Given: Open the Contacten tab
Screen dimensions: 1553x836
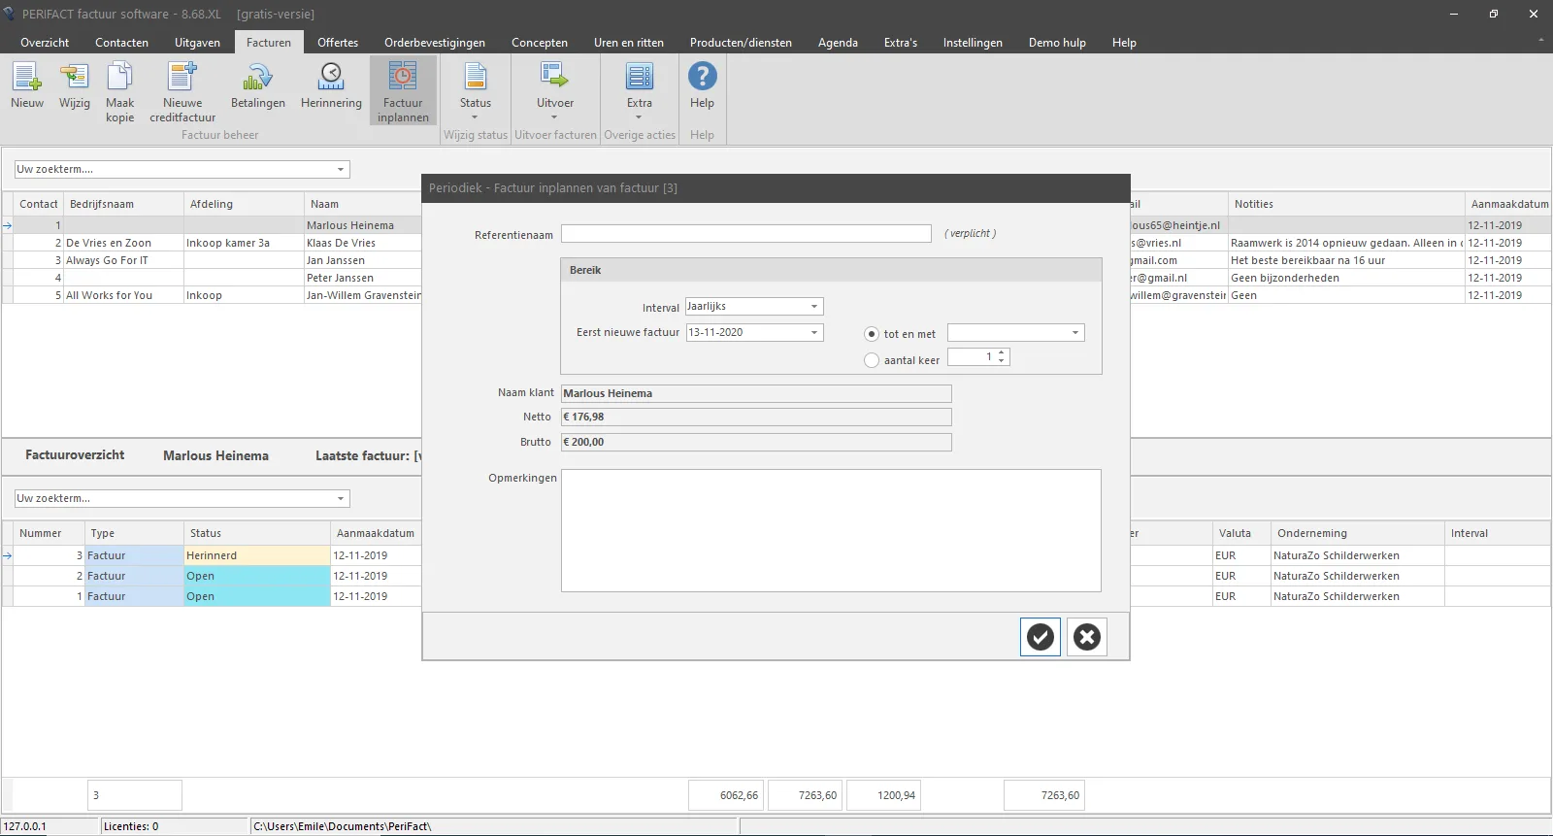Looking at the screenshot, I should (121, 43).
